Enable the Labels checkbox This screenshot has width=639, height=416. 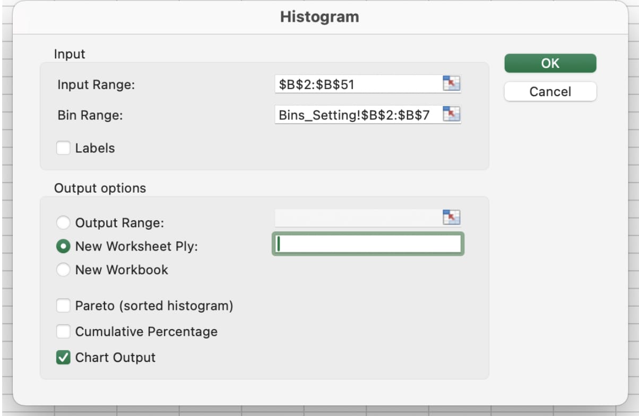pos(63,148)
